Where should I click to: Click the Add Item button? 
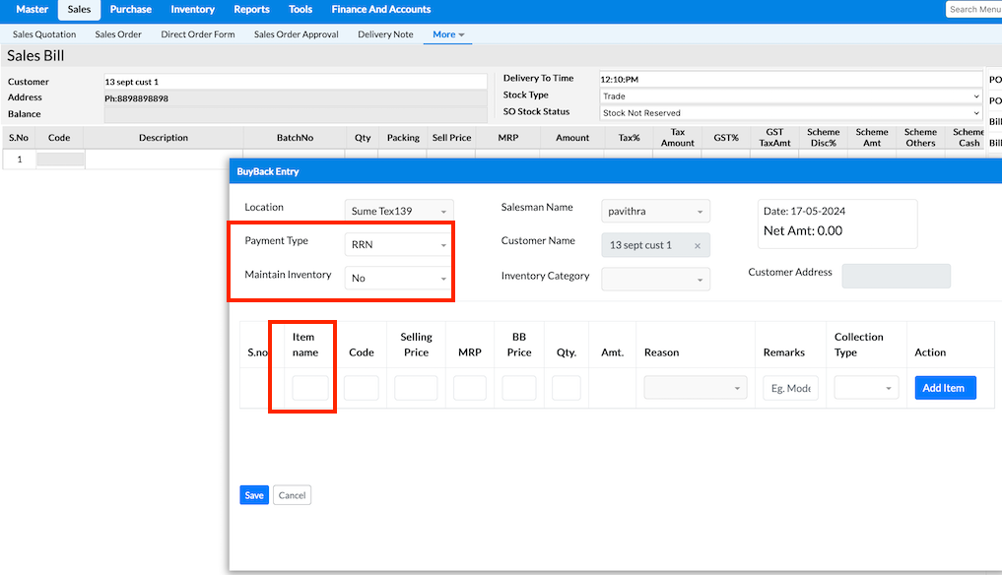[x=945, y=388]
